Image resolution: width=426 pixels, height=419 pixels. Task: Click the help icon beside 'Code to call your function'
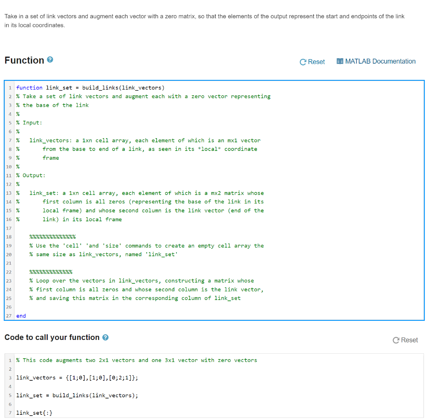click(105, 337)
